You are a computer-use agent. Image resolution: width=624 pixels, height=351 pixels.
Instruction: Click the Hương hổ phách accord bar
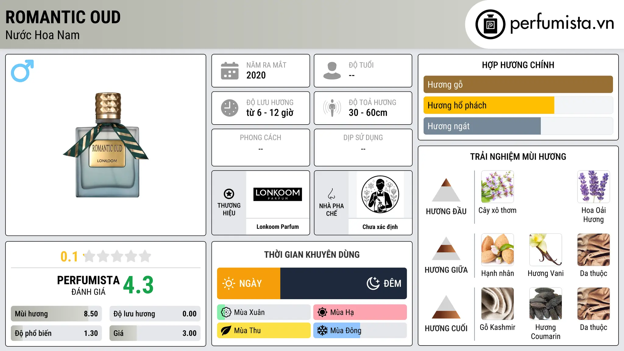tap(518, 105)
